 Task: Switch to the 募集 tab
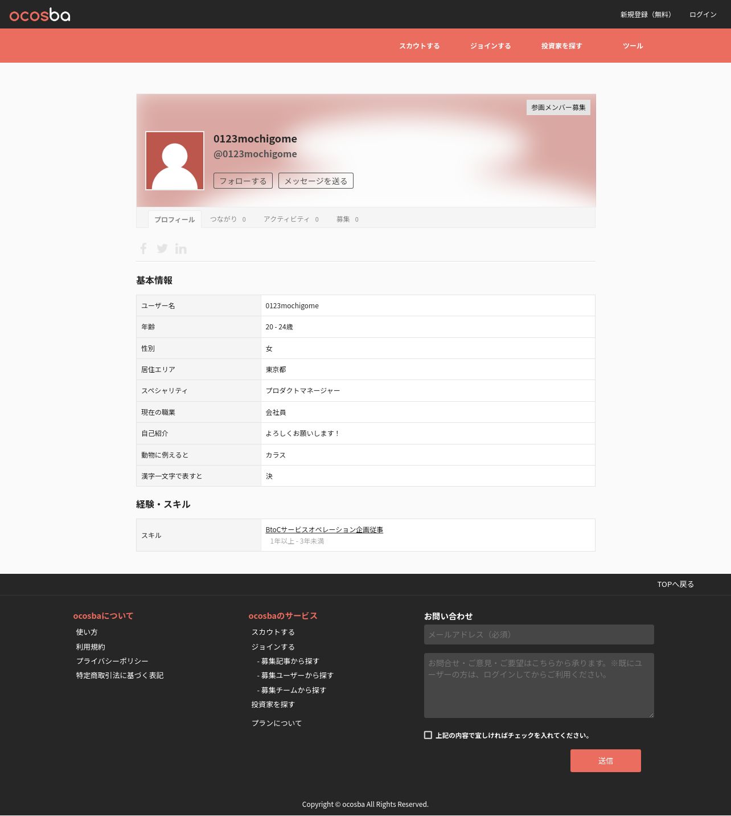[347, 219]
